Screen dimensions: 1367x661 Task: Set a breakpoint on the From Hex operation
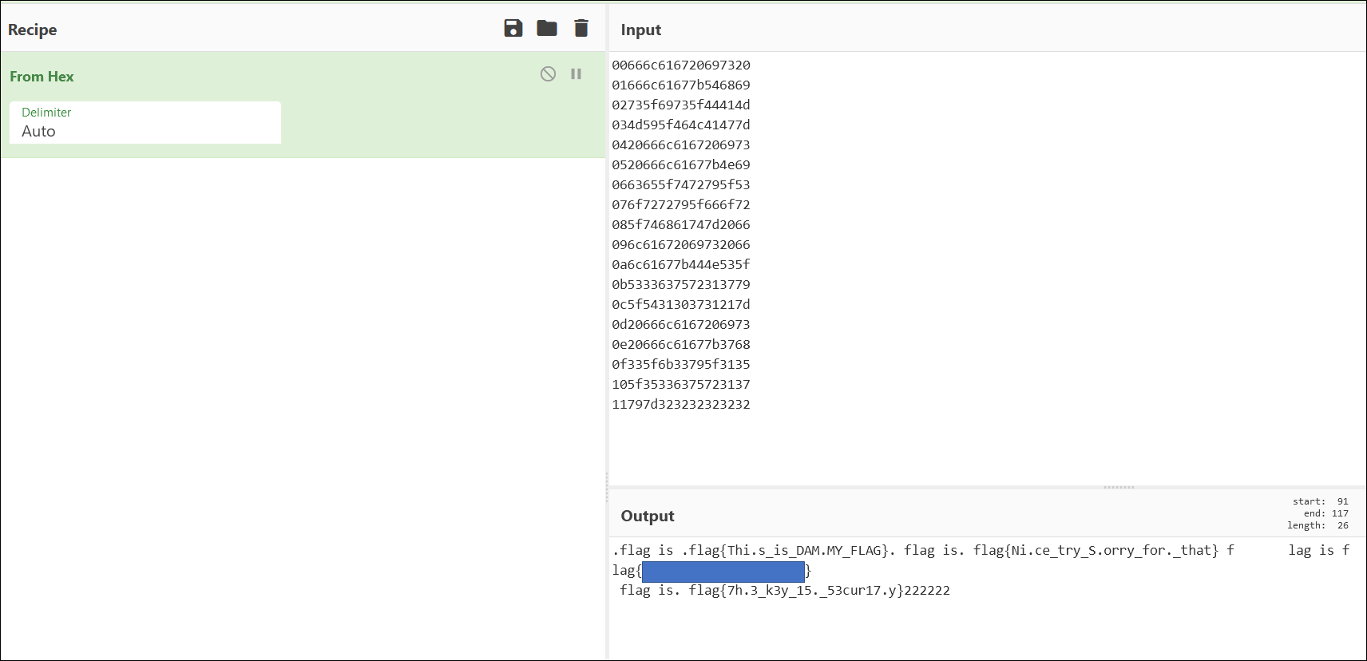pyautogui.click(x=576, y=73)
